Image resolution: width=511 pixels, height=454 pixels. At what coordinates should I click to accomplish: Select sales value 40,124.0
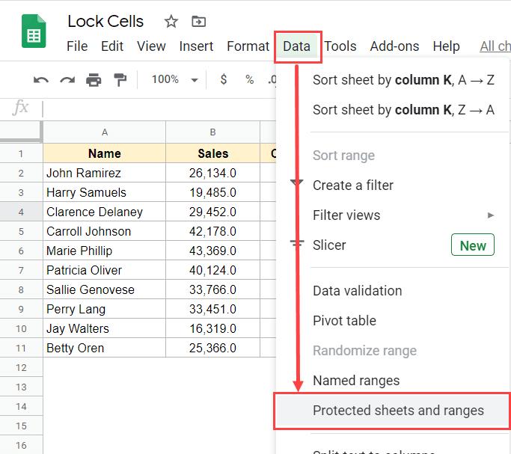[212, 270]
